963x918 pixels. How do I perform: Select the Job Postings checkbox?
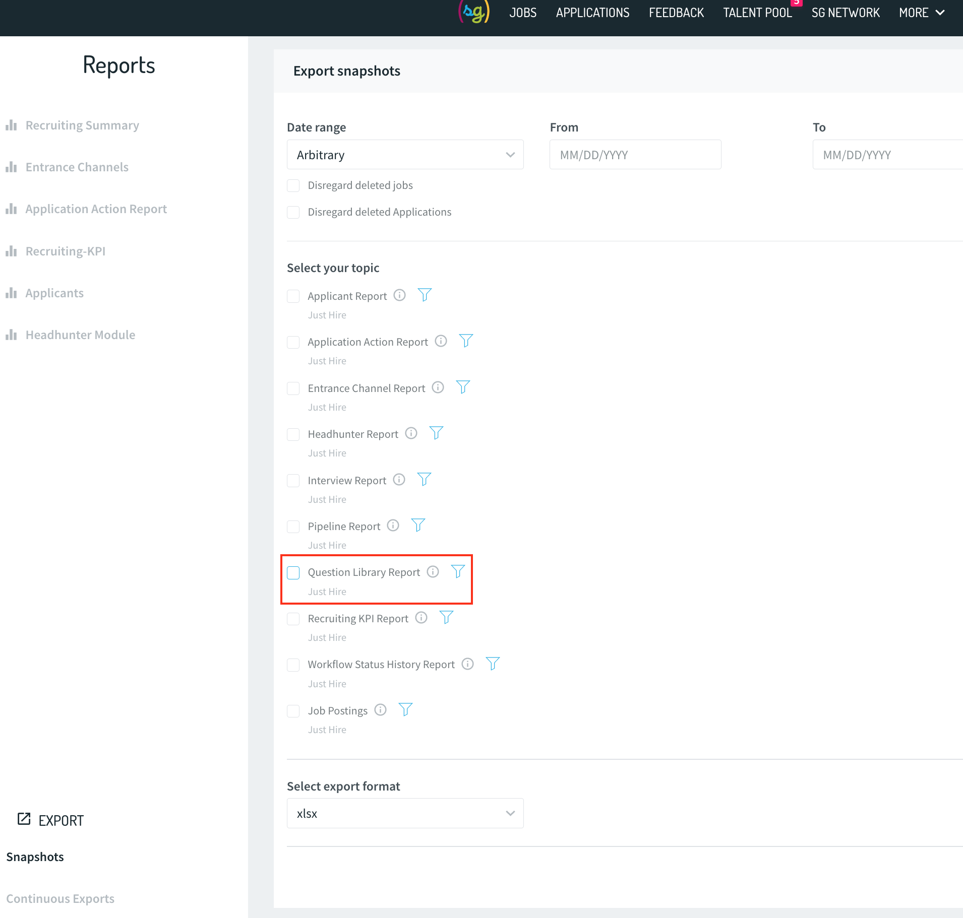pos(293,711)
